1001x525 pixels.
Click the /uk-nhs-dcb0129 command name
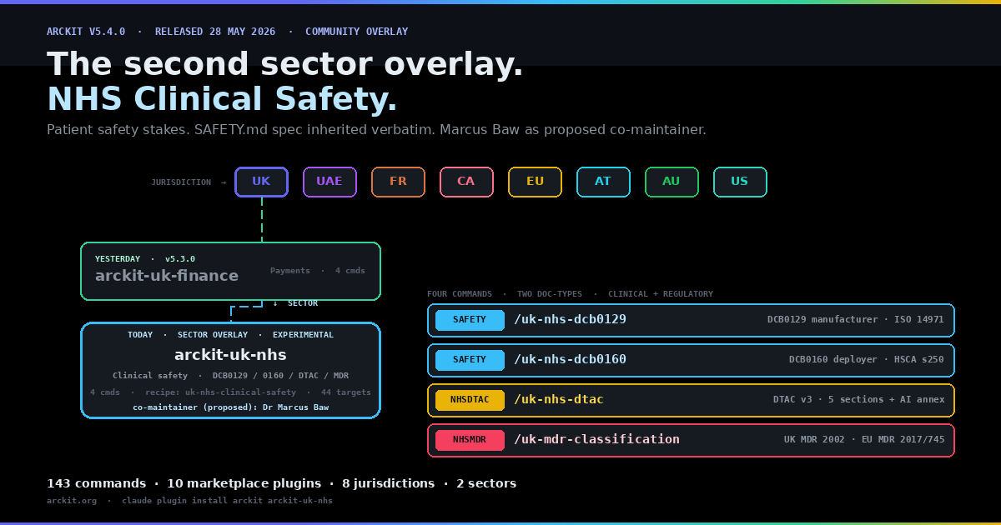[570, 320]
